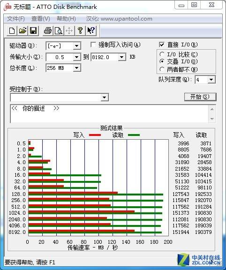Click the write value 3996
Viewport: 226px width, 270px height.
point(183,143)
